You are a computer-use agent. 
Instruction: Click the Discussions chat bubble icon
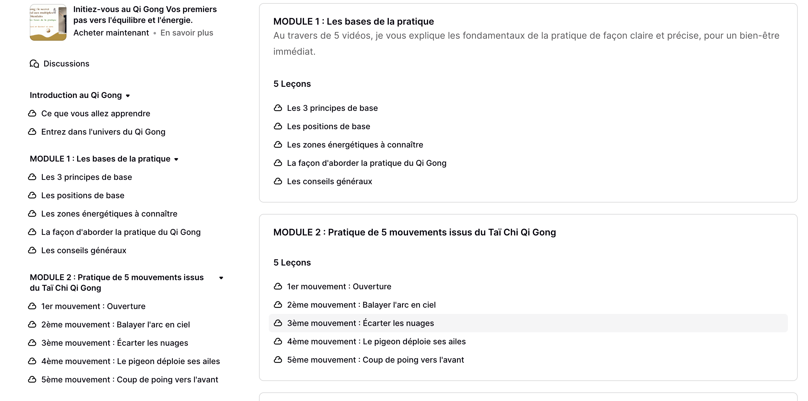pos(34,64)
